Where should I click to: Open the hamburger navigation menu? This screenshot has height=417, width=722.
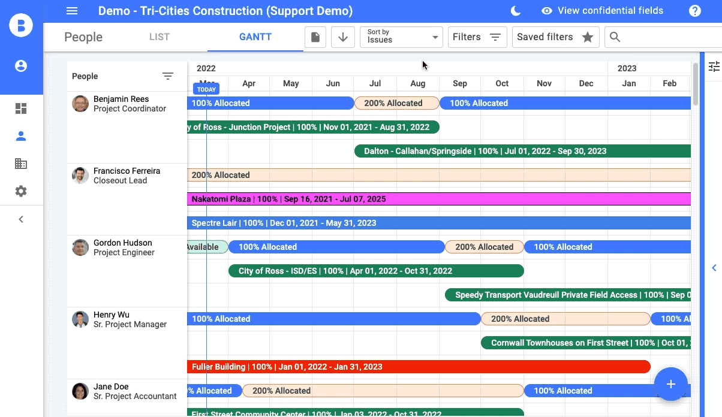(72, 11)
